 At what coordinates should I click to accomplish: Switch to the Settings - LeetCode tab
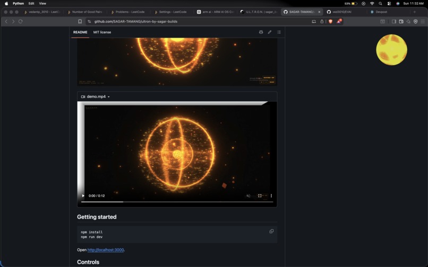click(x=171, y=12)
